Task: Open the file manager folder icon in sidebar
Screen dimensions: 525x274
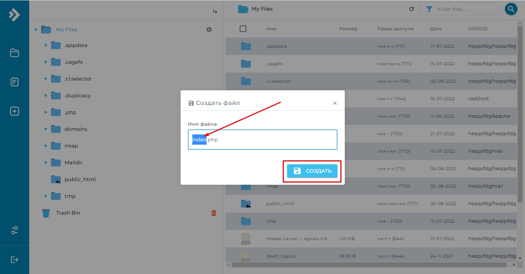Action: [14, 53]
